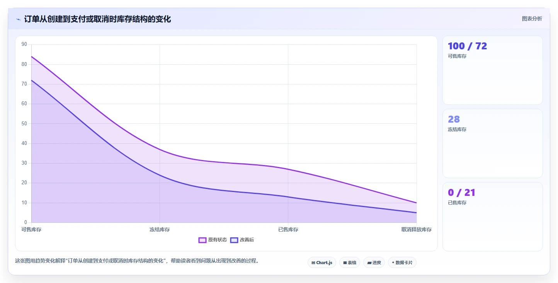This screenshot has height=283, width=558.
Task: Click the 已售库存 x-axis label
Action: pos(288,229)
